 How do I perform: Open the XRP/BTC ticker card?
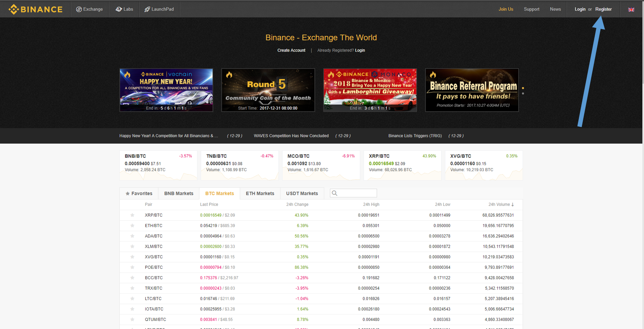(403, 165)
